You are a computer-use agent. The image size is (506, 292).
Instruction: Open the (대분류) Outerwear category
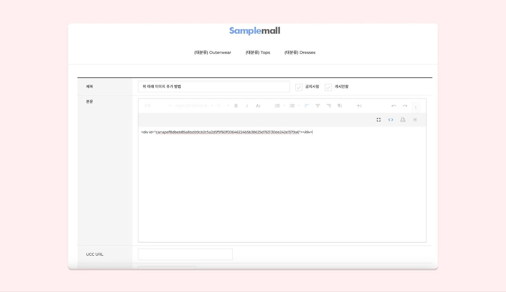[x=213, y=52]
